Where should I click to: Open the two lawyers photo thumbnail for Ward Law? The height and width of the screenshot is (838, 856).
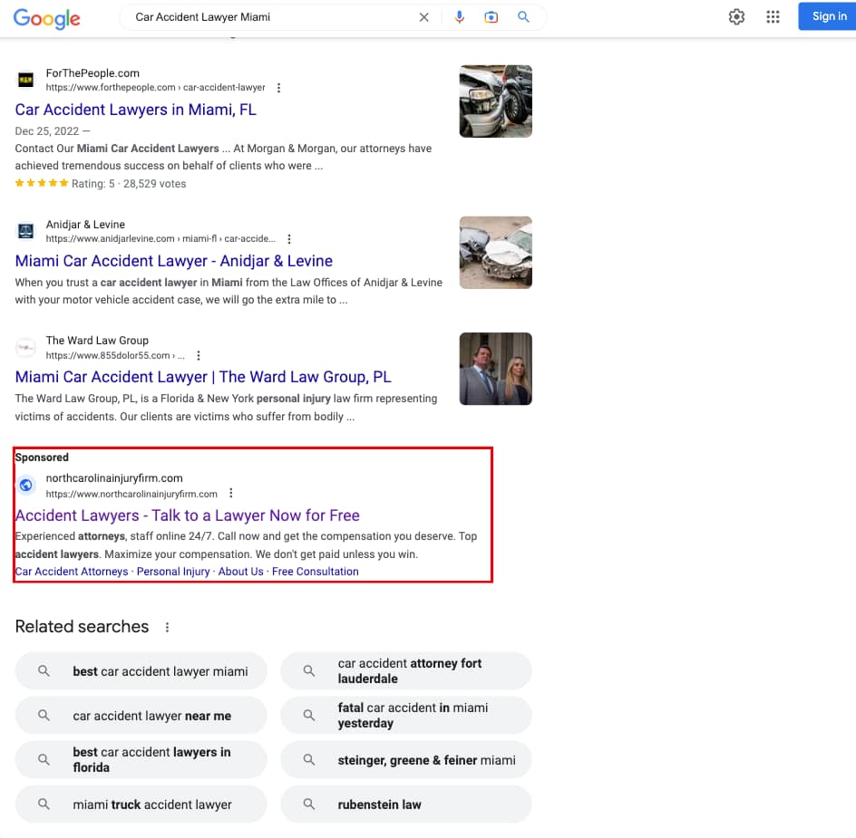[x=496, y=369]
